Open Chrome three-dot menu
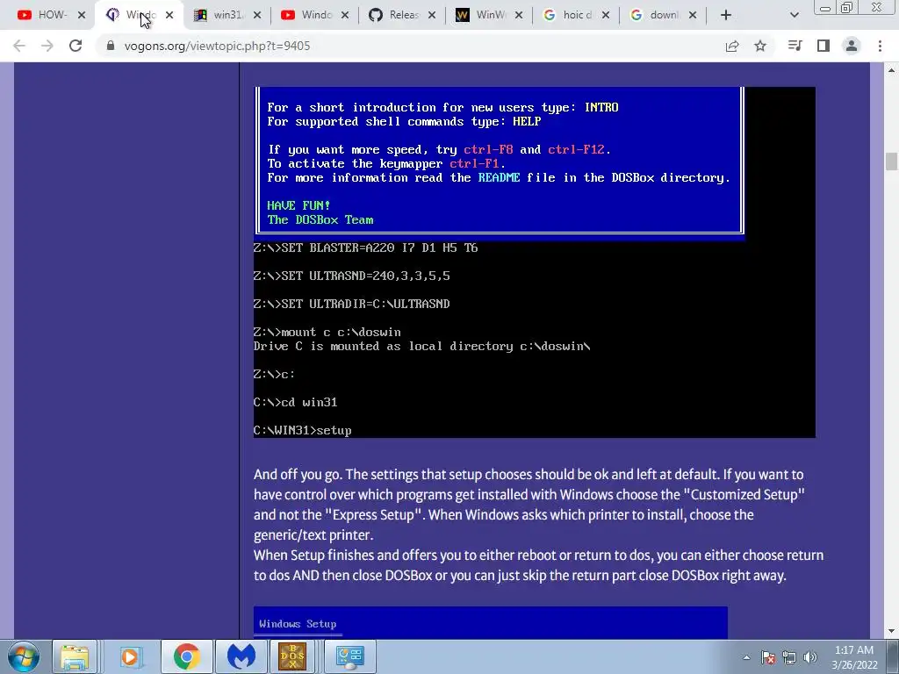This screenshot has height=674, width=899. coord(880,46)
